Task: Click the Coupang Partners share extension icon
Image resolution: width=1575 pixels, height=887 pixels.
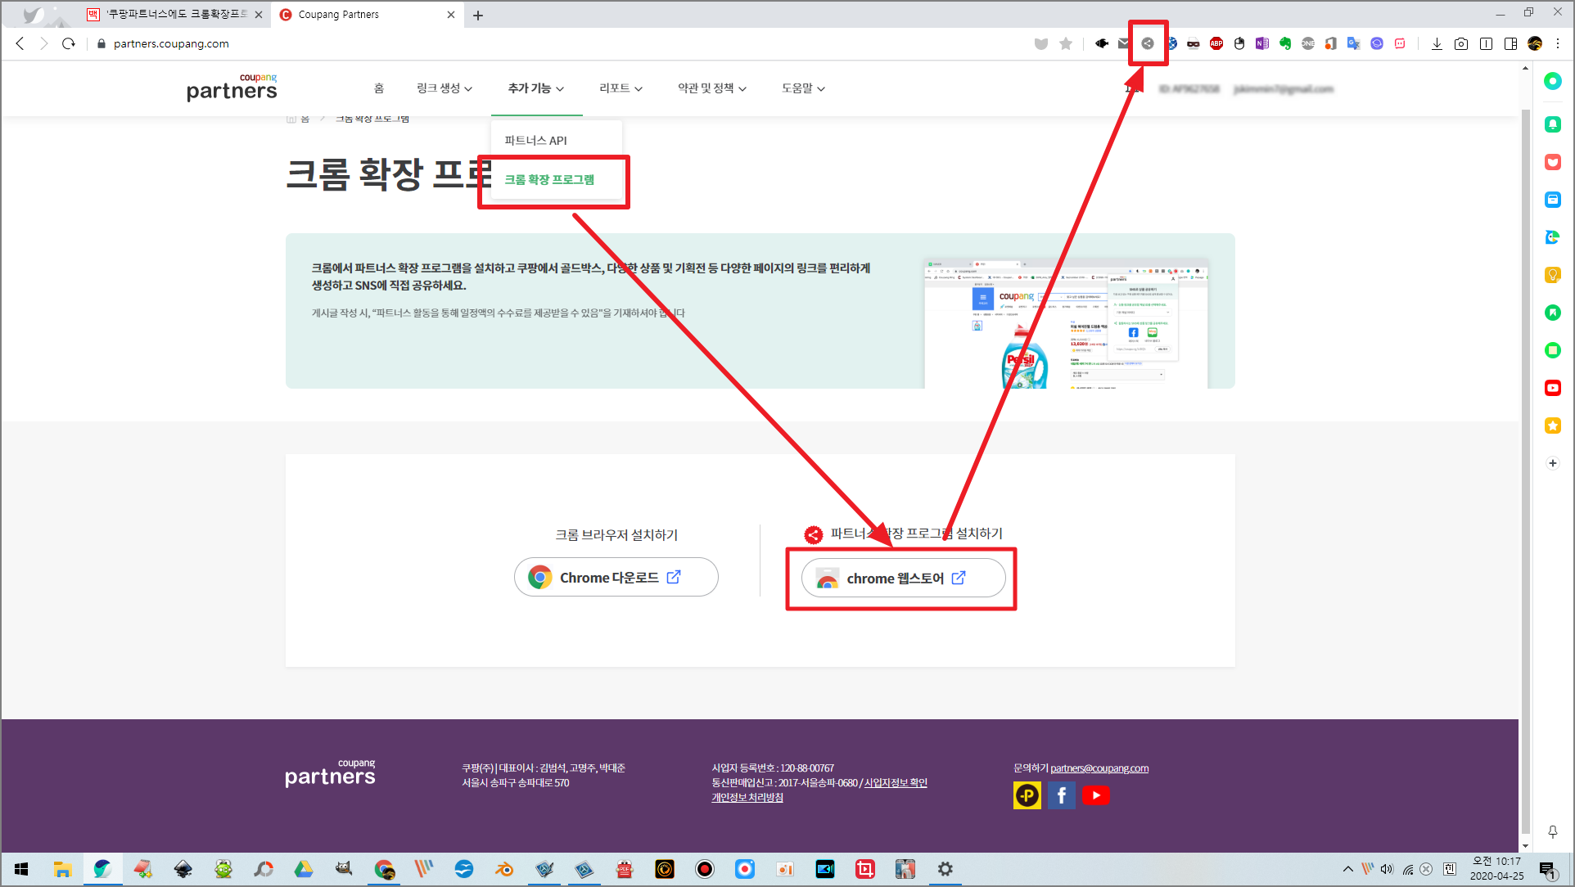Action: coord(1148,43)
